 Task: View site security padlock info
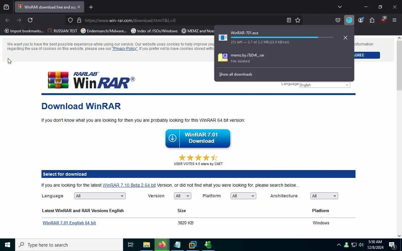pos(79,20)
